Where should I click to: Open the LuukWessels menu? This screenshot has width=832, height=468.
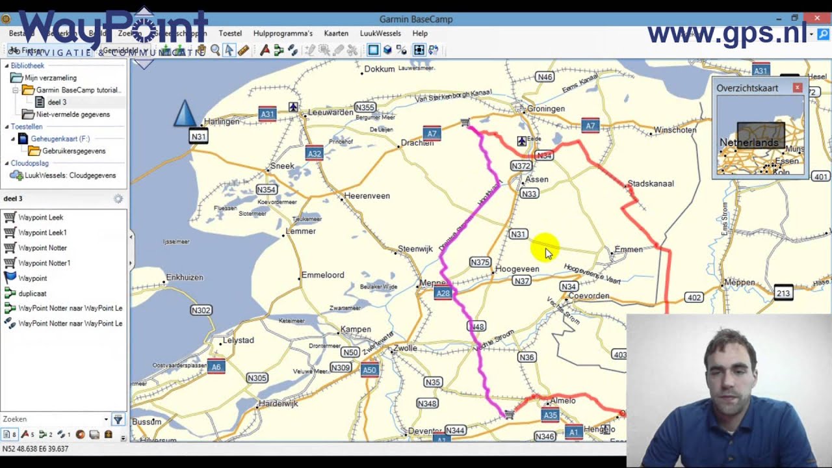point(380,33)
